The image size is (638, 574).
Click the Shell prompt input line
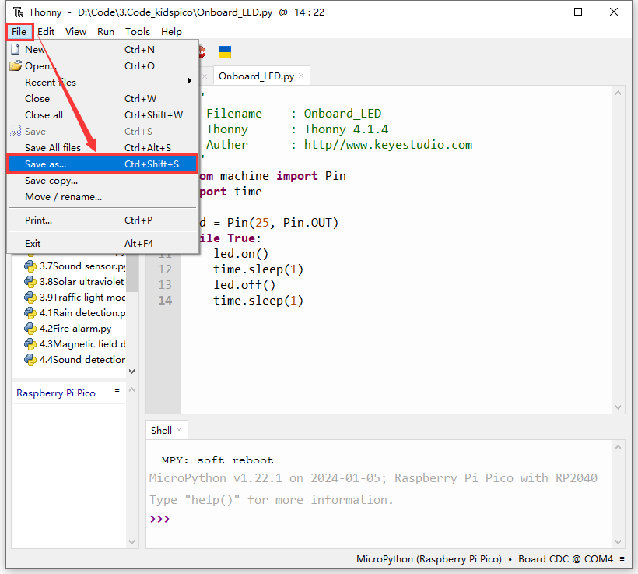(x=378, y=519)
